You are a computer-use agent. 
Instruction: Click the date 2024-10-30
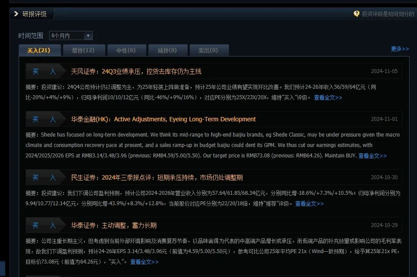point(384,177)
